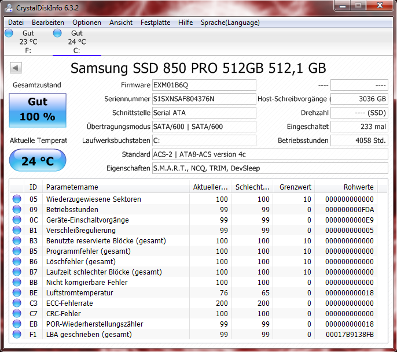
Task: Click status circle for Löschfehler row
Action: click(x=17, y=261)
